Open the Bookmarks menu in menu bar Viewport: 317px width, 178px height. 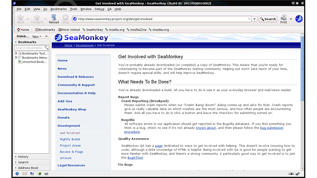pyautogui.click(x=58, y=9)
